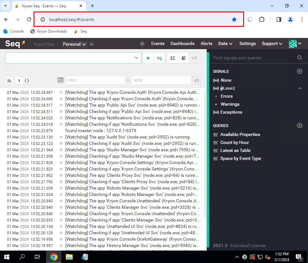This screenshot has height=263, width=308.
Task: Expand event 'found master node : 127.0.0.1-6379'
Action: (101, 131)
